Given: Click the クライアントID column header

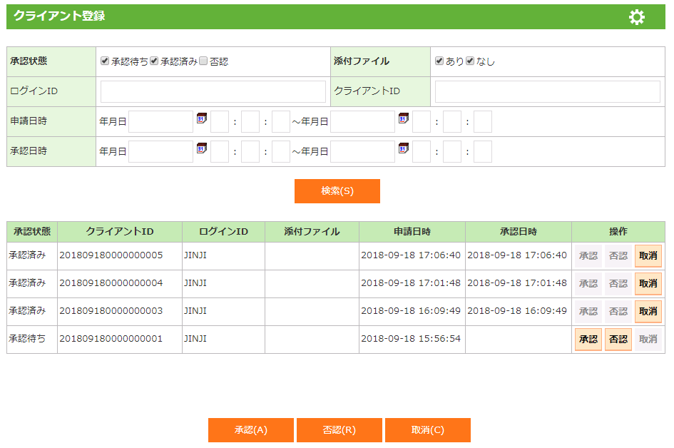Looking at the screenshot, I should tap(120, 232).
